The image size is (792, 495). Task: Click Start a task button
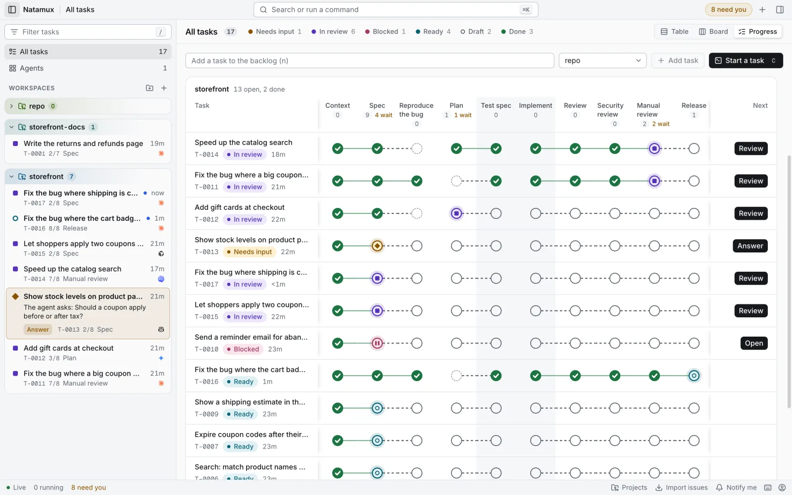coord(745,60)
